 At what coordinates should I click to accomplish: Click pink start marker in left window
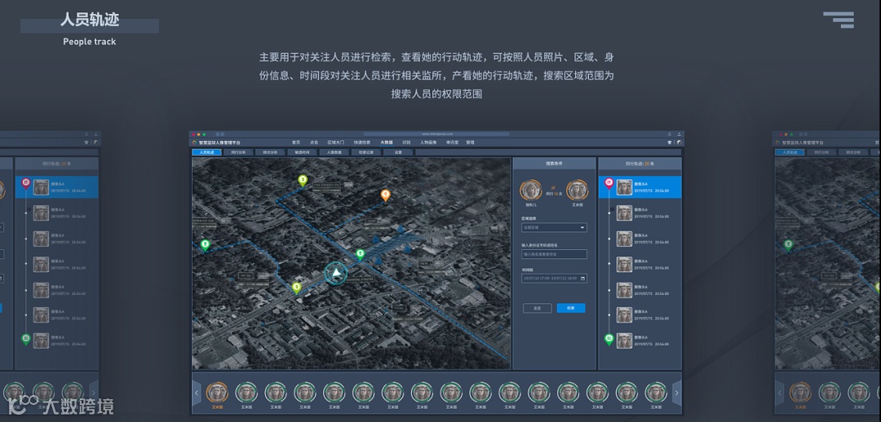coord(25,183)
